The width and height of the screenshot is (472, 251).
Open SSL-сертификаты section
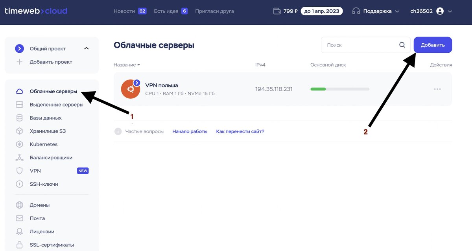coord(51,244)
